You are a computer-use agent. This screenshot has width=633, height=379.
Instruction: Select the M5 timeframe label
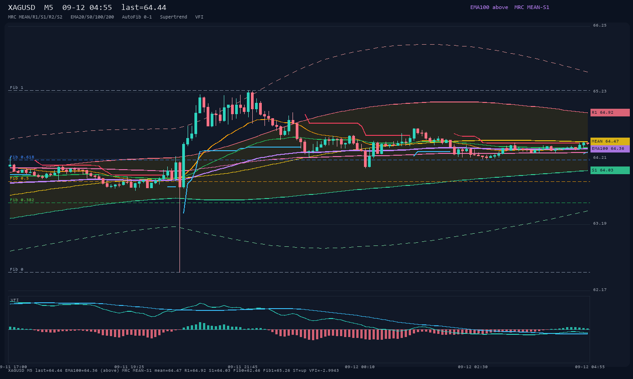pos(48,8)
